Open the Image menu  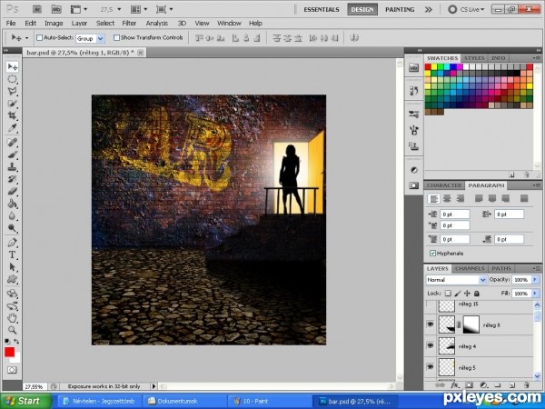54,24
